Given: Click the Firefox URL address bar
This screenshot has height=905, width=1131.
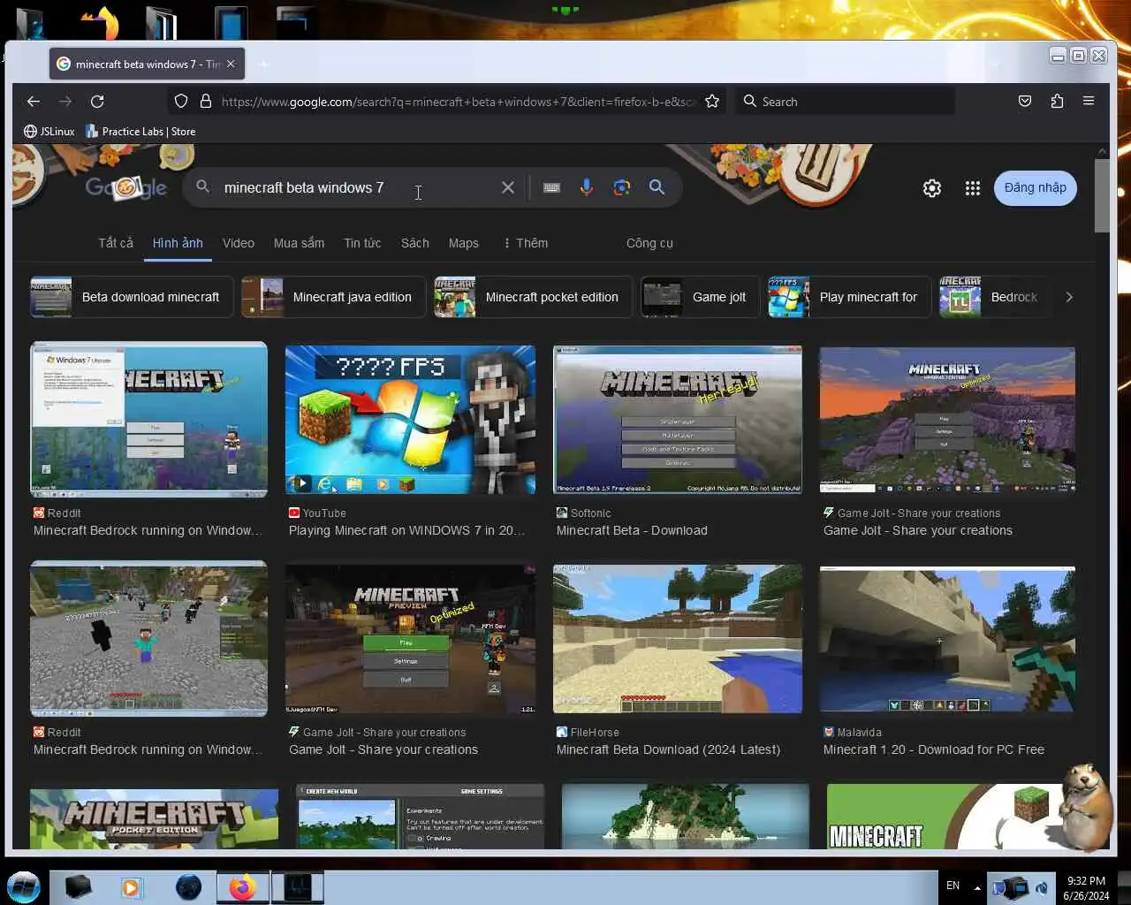Looking at the screenshot, I should [458, 102].
